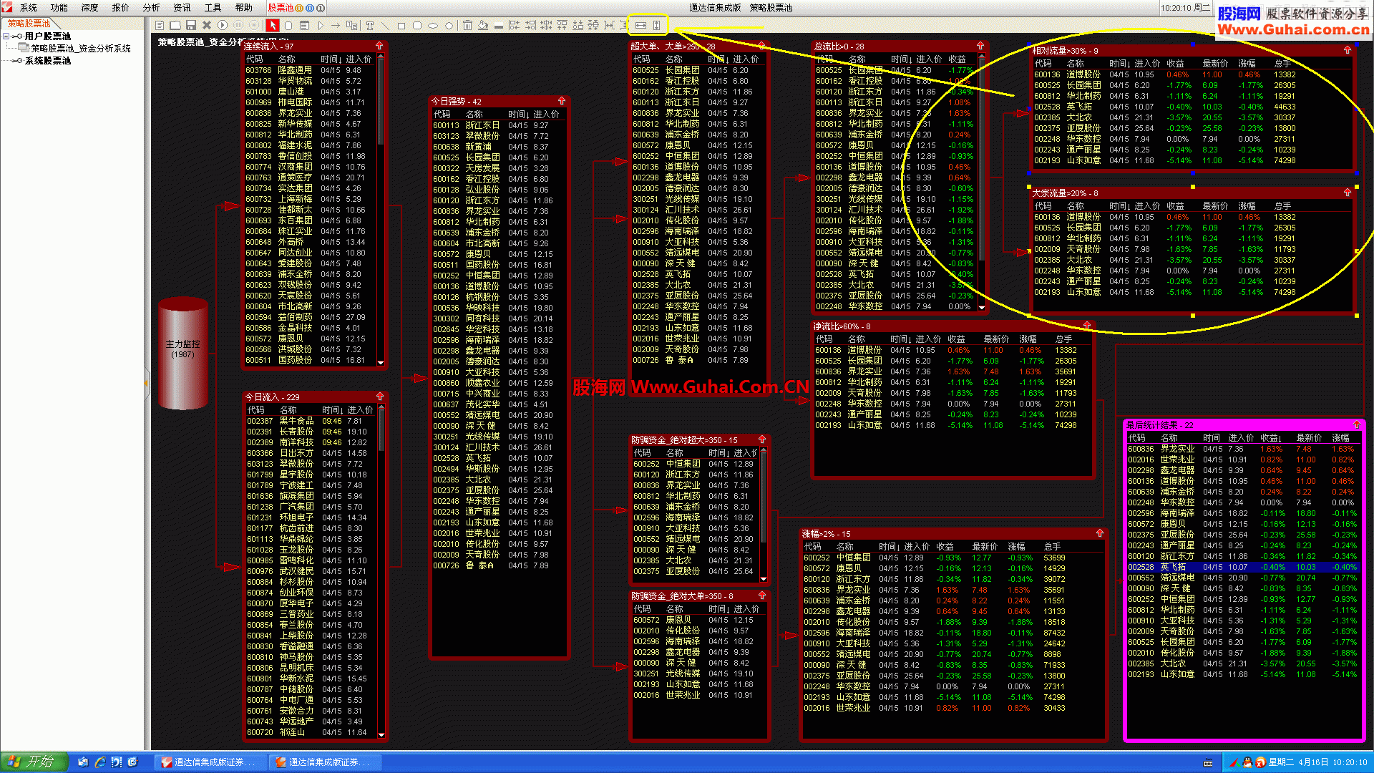Viewport: 1374px width, 773px height.
Task: Click the new strategy document toolbar icon
Action: click(160, 25)
